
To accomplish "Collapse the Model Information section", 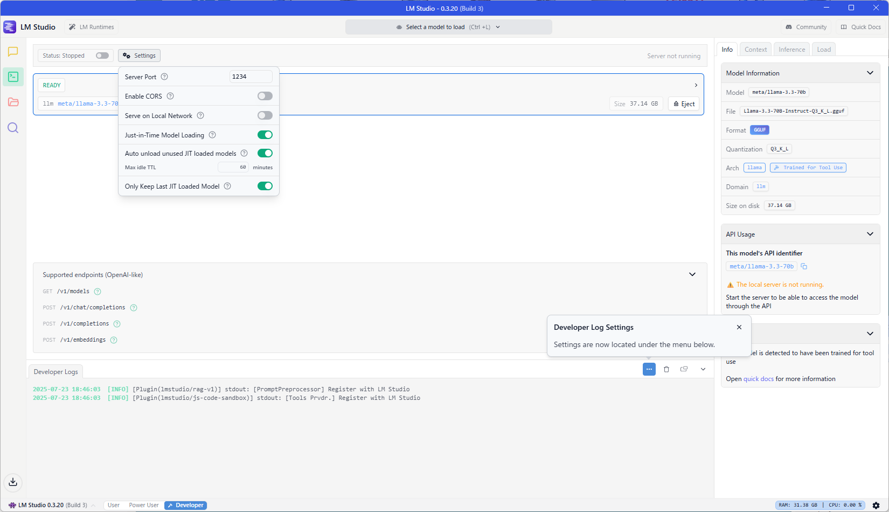I will pyautogui.click(x=870, y=73).
